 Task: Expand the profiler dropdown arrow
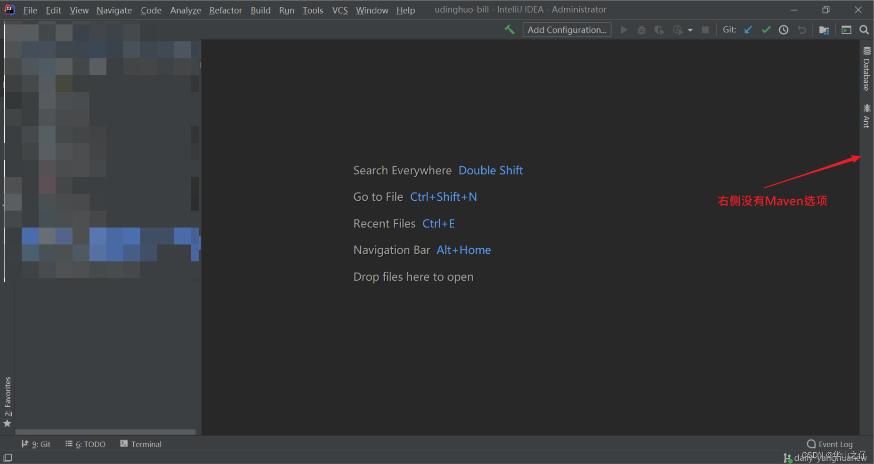(x=690, y=30)
